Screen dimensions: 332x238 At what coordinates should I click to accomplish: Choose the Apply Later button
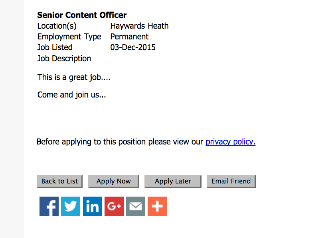pyautogui.click(x=173, y=181)
